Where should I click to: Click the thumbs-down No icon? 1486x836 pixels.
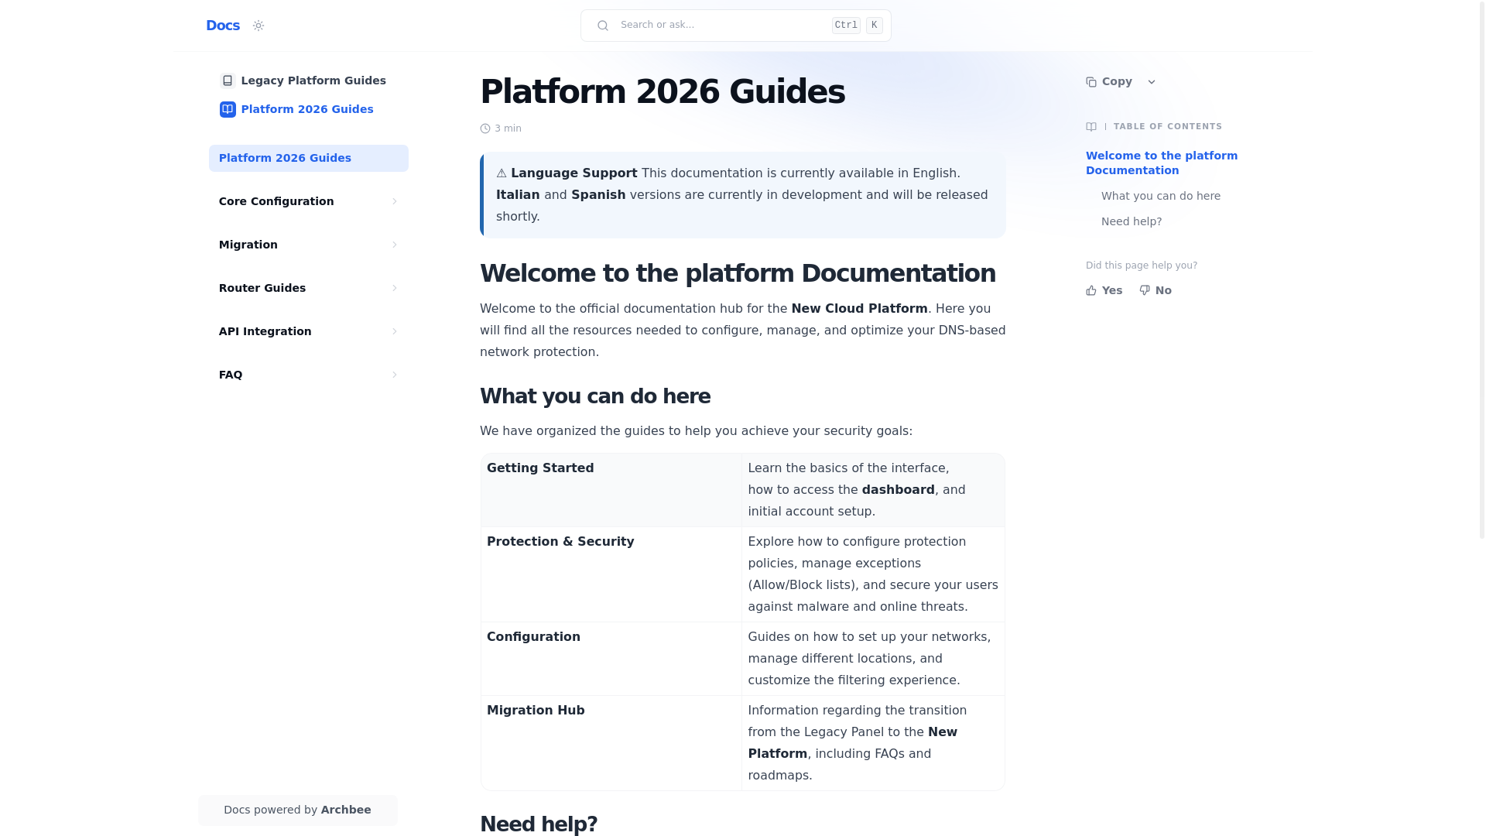click(1145, 290)
